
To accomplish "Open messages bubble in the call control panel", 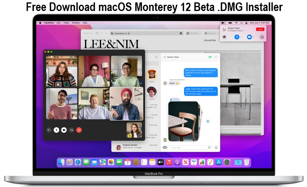I will coord(224,37).
